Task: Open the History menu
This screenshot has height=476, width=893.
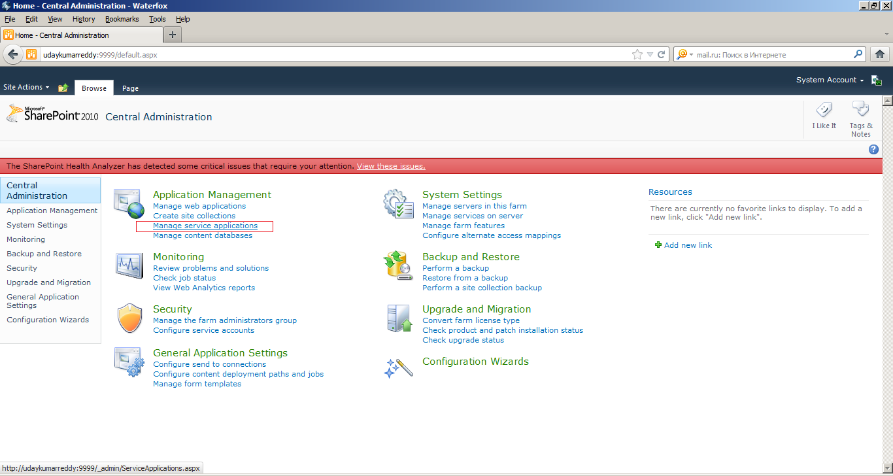Action: pyautogui.click(x=84, y=19)
